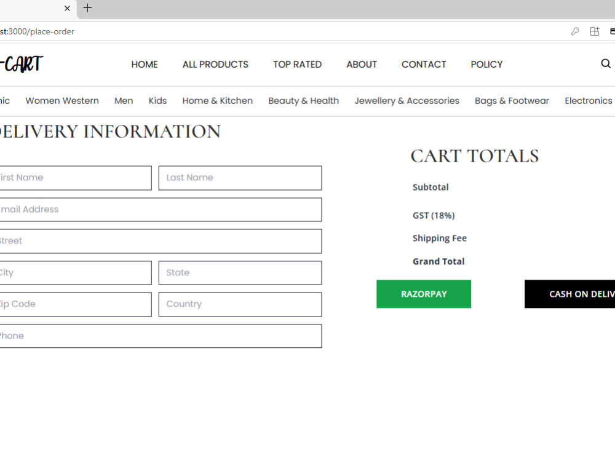Click the GST (18%) label
Image resolution: width=615 pixels, height=461 pixels.
[434, 216]
